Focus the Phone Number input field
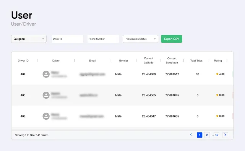This screenshot has width=245, height=151. (103, 39)
